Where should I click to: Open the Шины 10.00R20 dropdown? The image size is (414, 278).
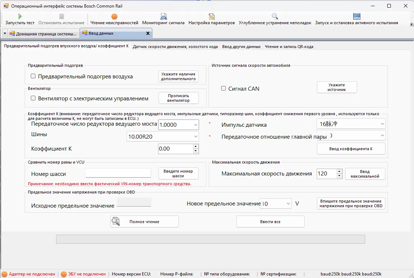click(x=196, y=136)
